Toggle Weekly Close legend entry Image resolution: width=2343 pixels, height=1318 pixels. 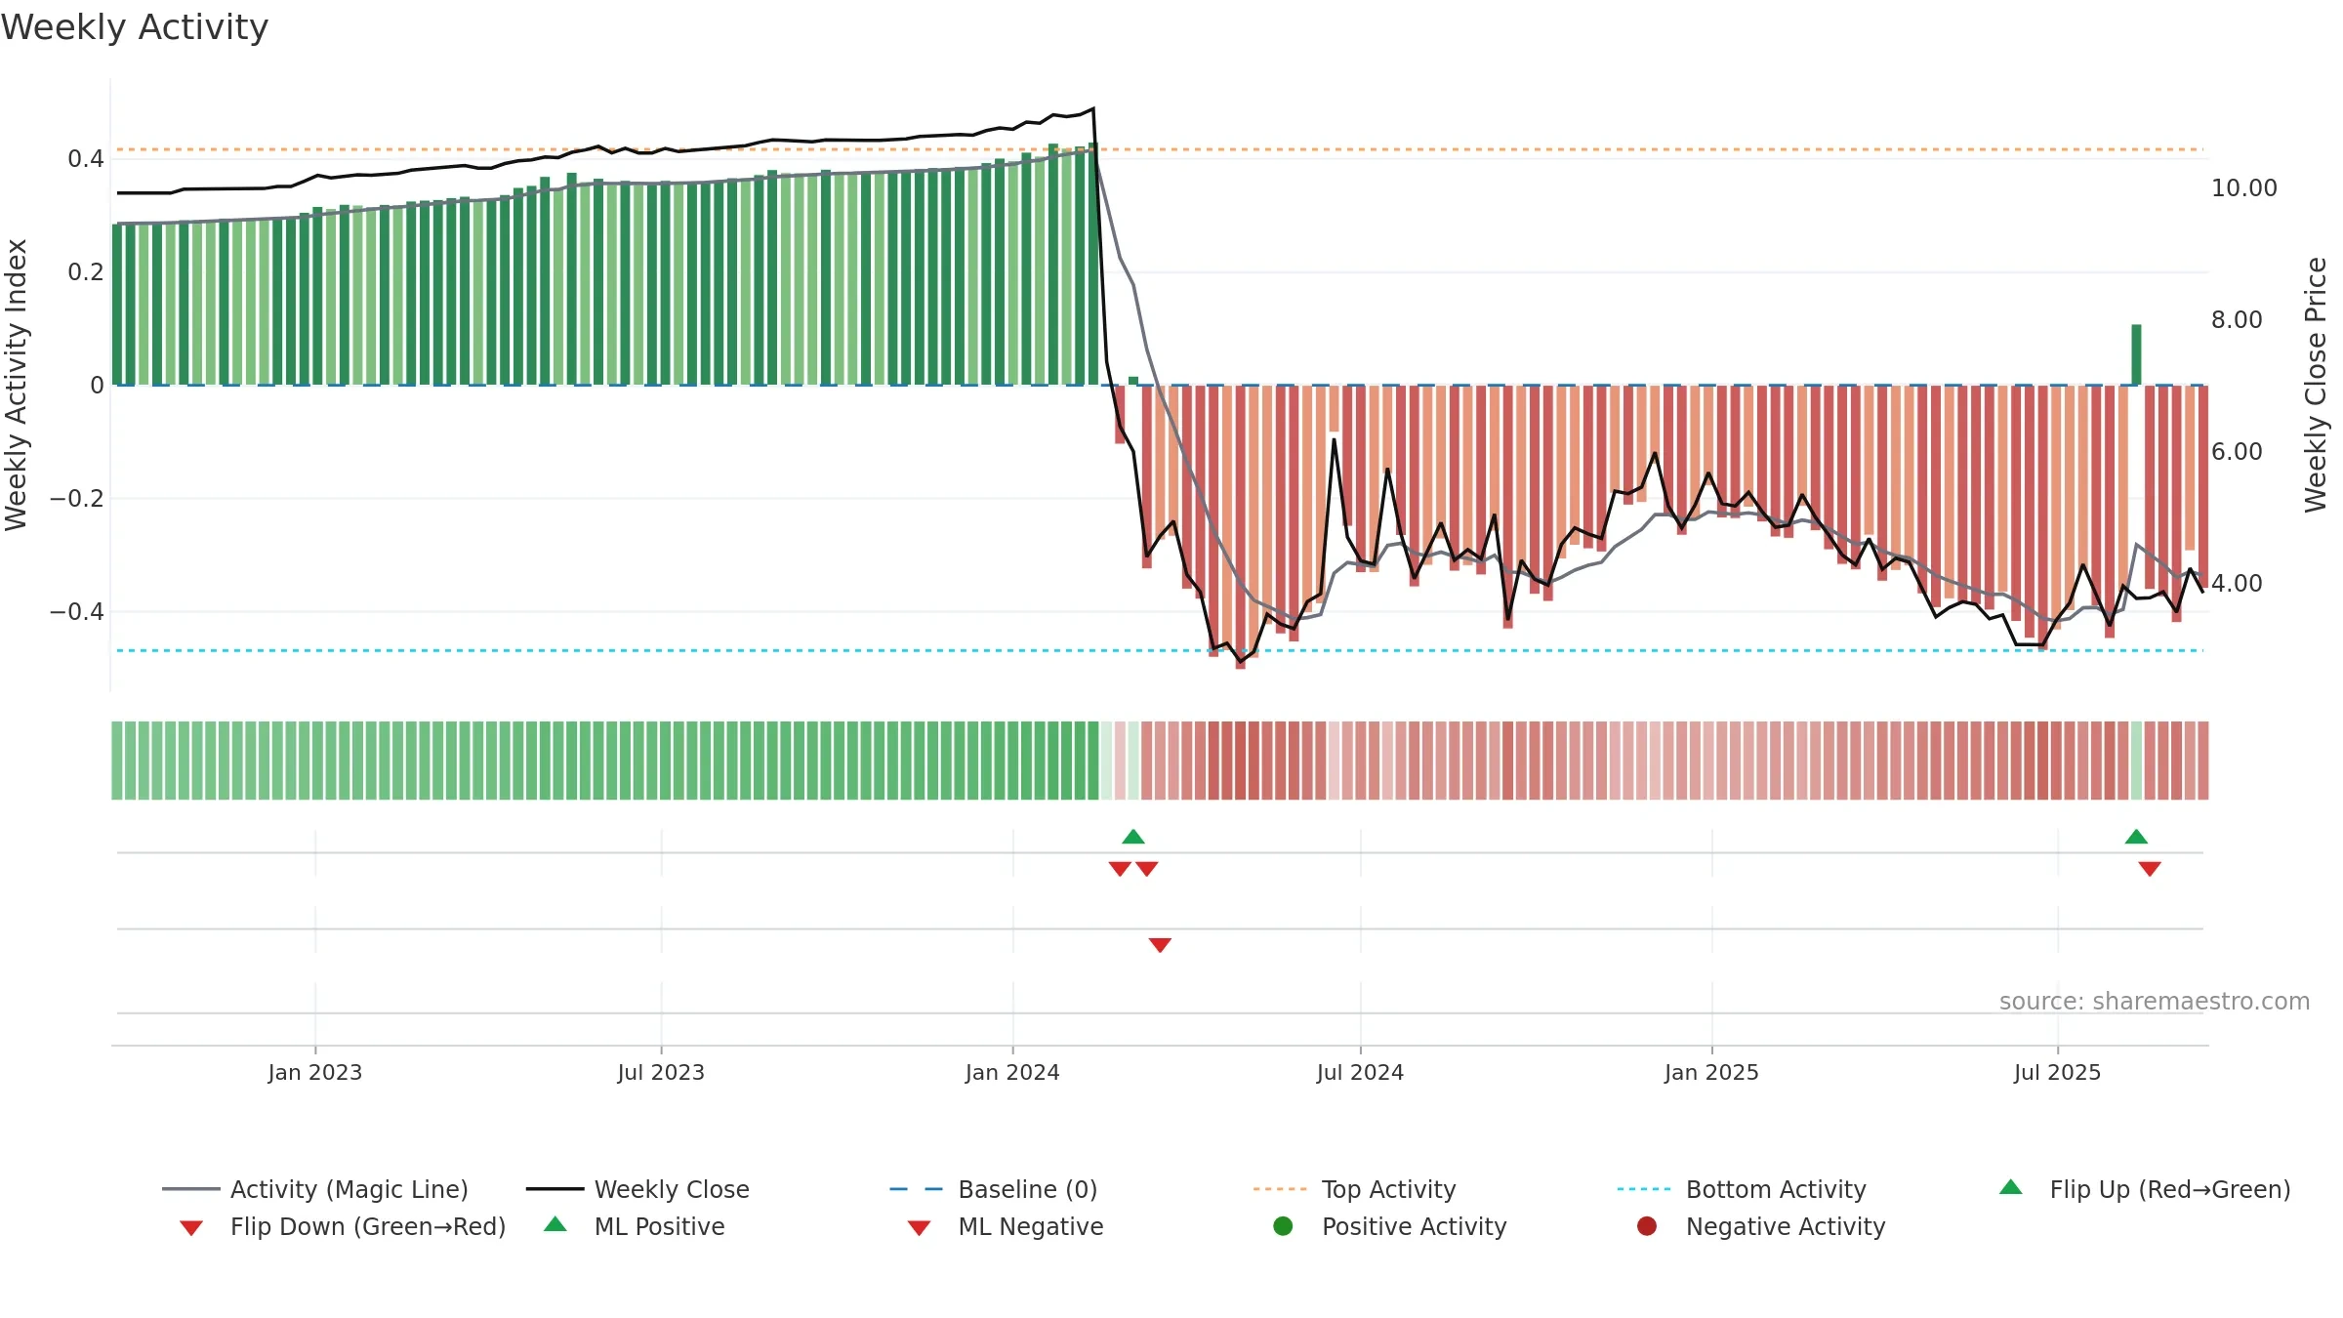(x=637, y=1189)
